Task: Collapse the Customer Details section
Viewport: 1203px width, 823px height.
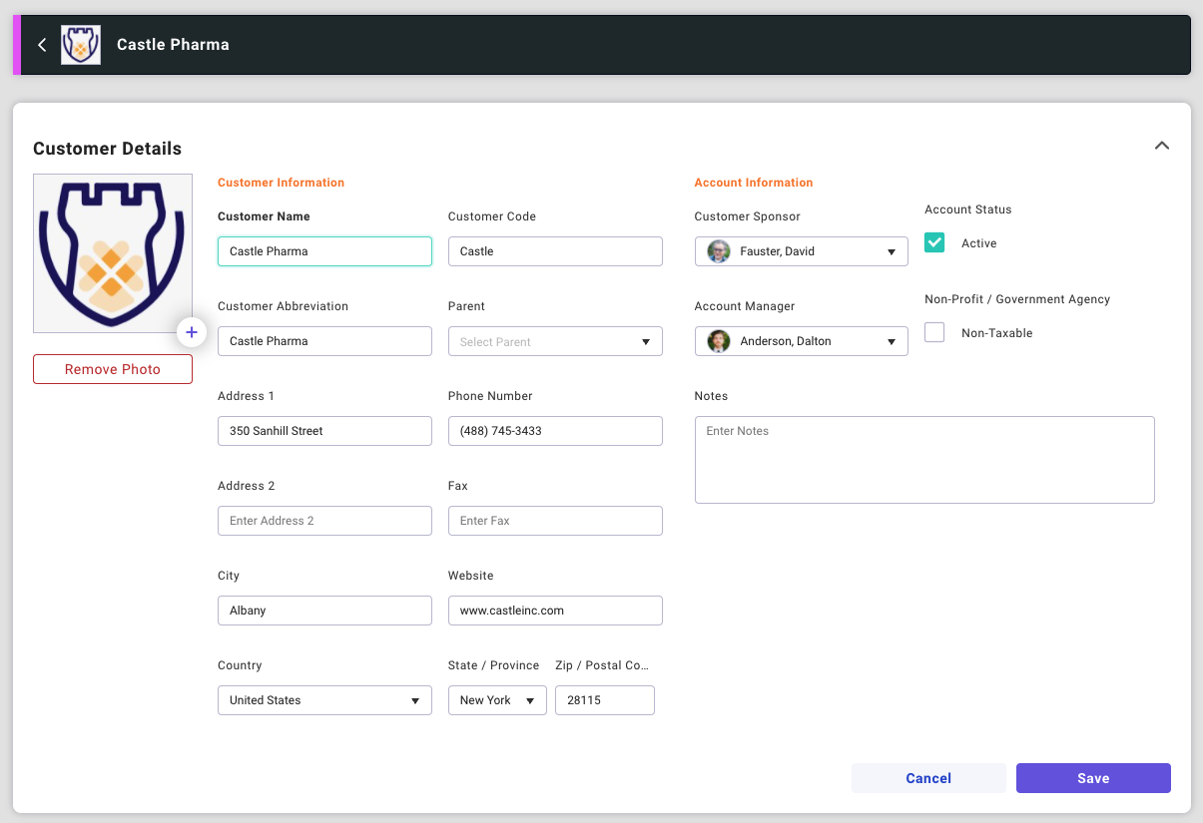Action: 1161,146
